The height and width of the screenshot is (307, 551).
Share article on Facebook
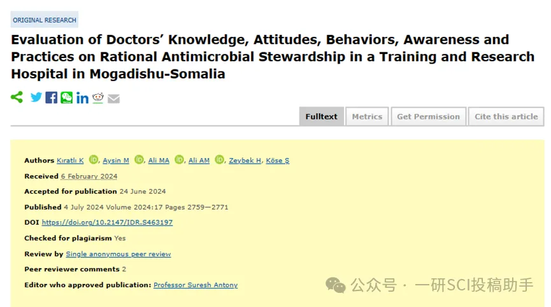tap(52, 97)
